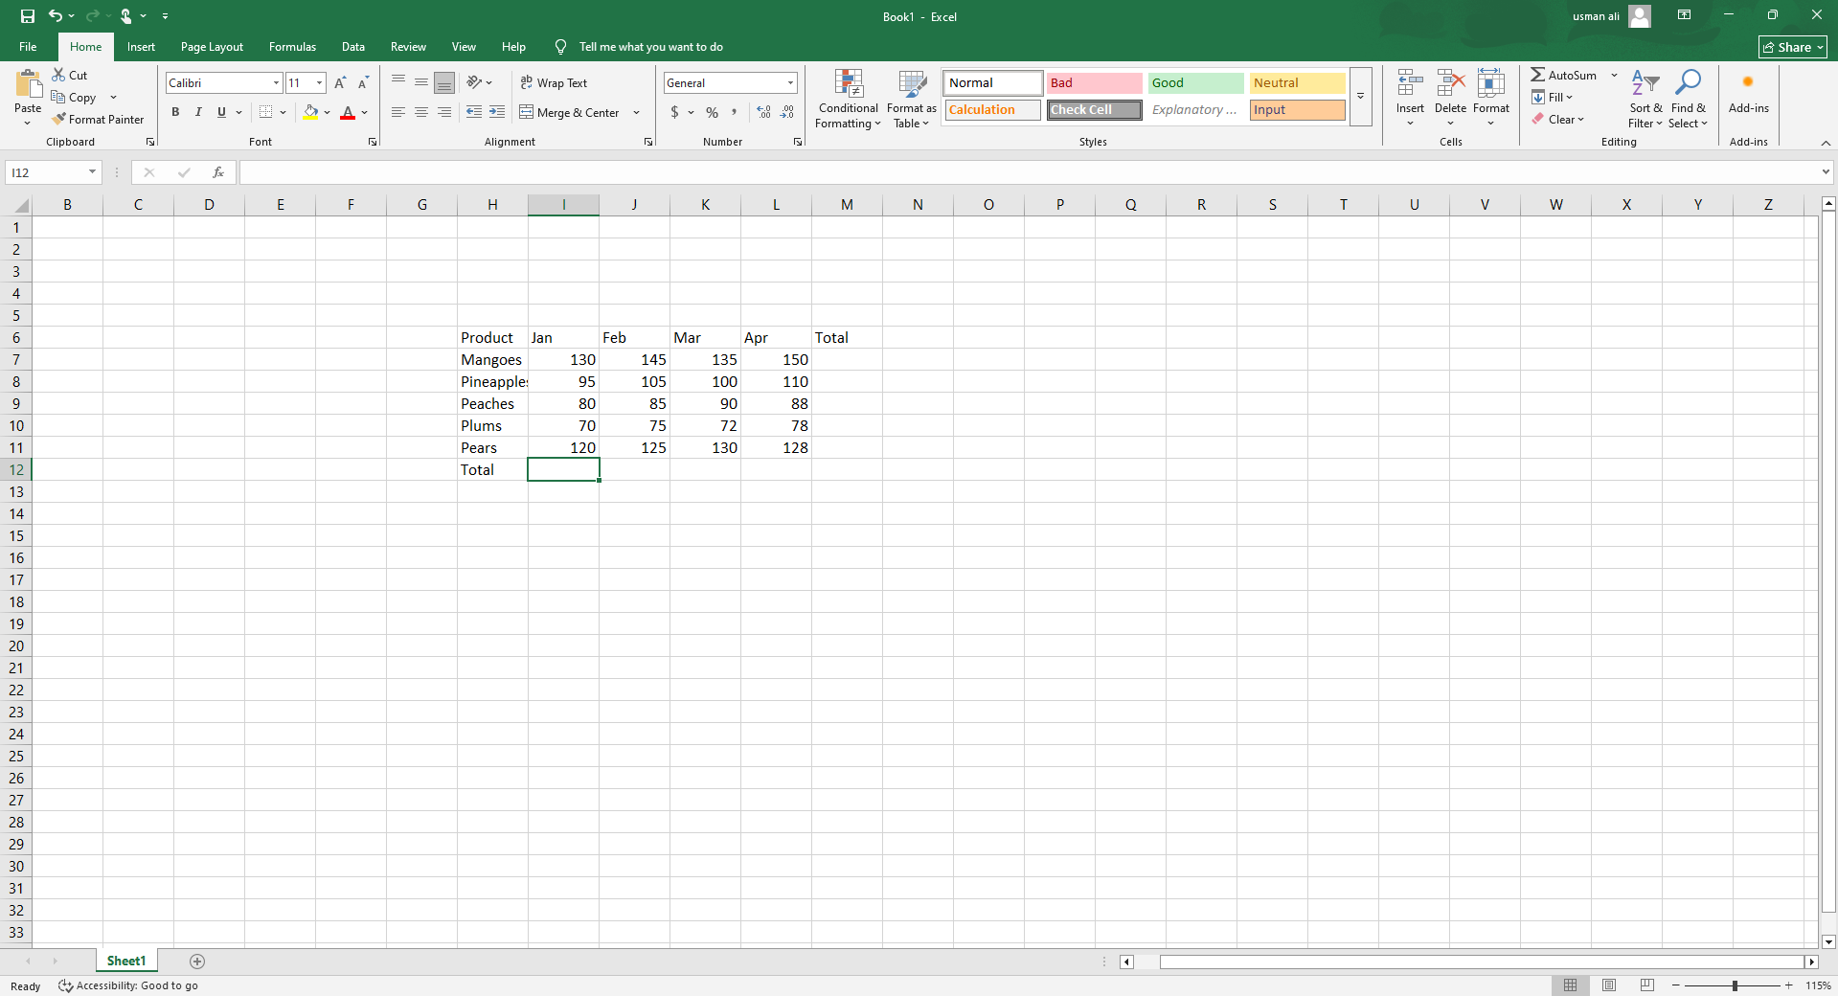Apply the Neutral cell style
Viewport: 1838px width, 996px height.
tap(1297, 83)
